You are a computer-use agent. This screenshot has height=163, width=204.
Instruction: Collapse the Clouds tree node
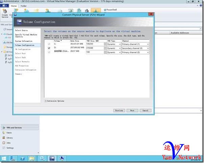point(2,34)
